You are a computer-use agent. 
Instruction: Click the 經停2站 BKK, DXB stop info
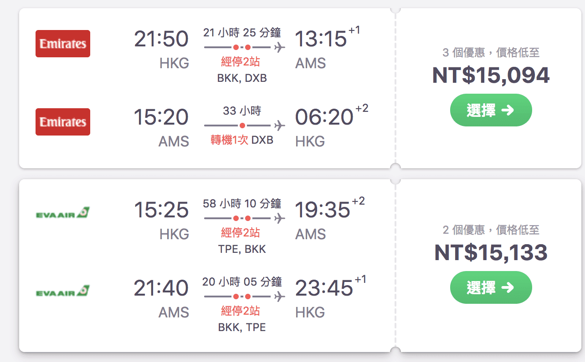[241, 70]
